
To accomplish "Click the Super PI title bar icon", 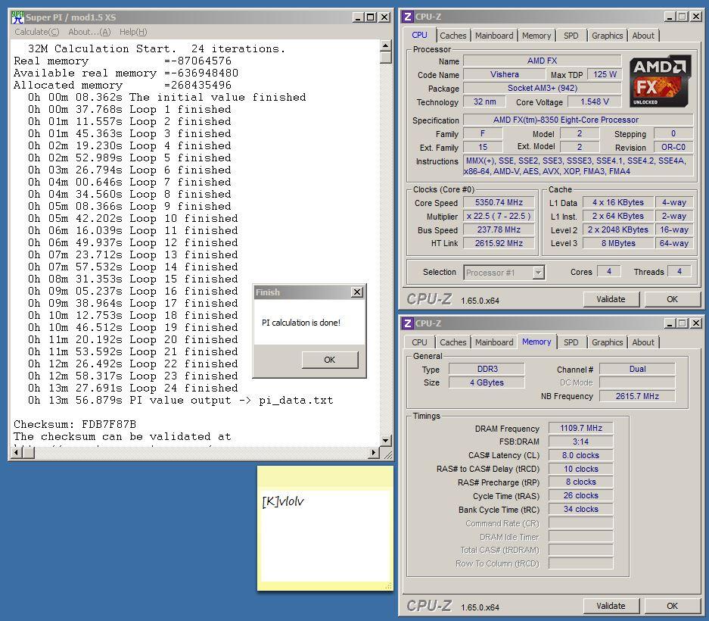I will (x=17, y=17).
